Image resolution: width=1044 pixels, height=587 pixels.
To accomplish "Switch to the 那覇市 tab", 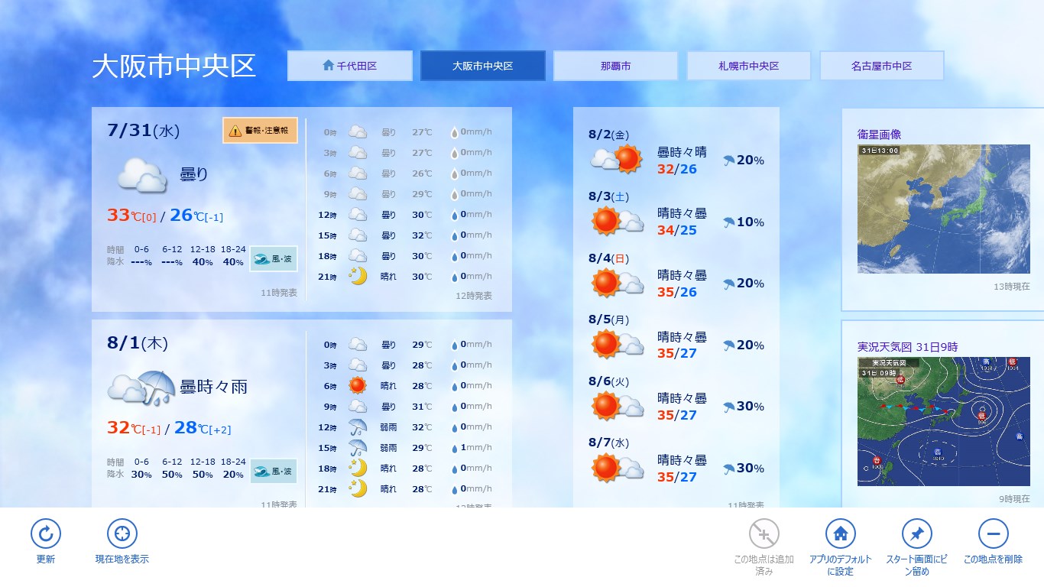I will click(x=616, y=66).
